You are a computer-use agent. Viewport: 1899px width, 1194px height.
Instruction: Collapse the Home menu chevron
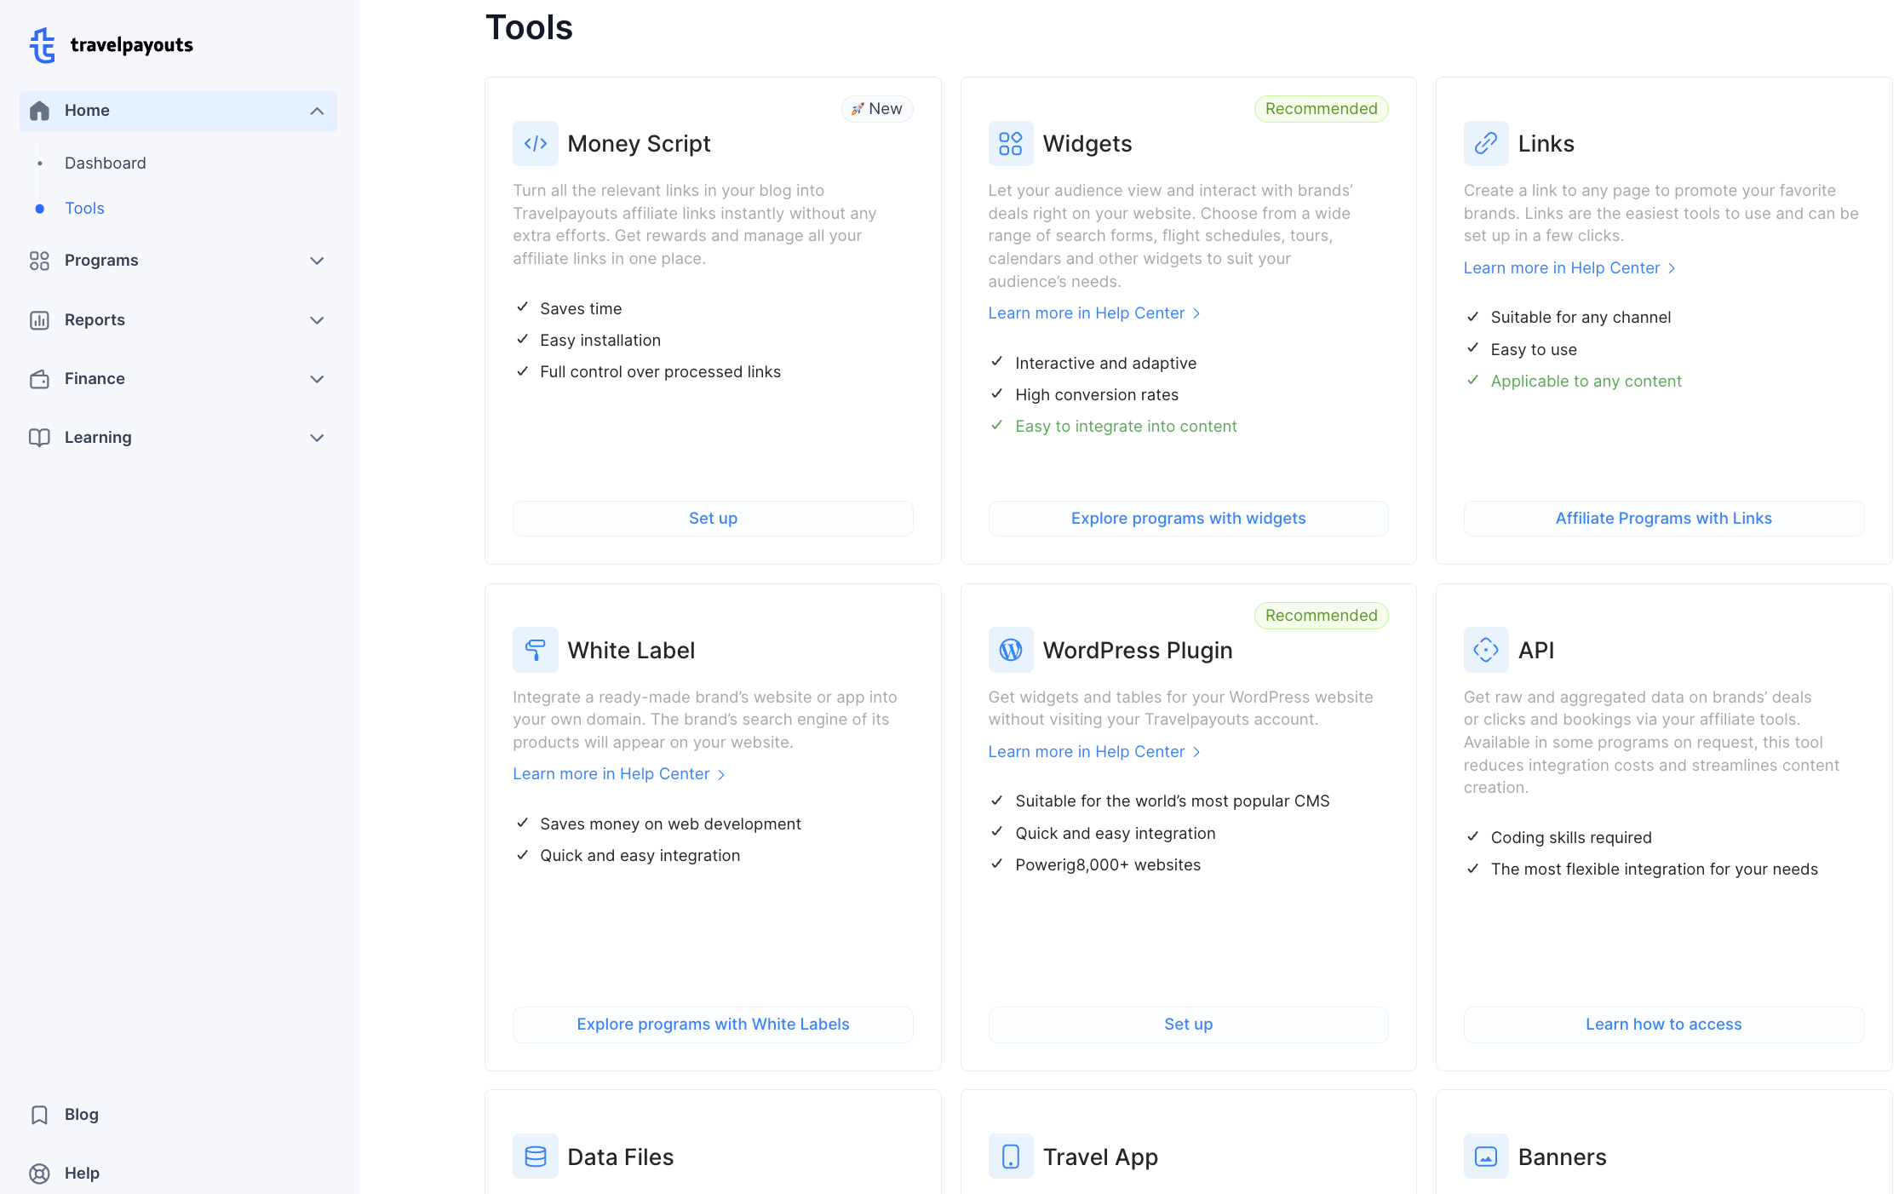coord(317,111)
